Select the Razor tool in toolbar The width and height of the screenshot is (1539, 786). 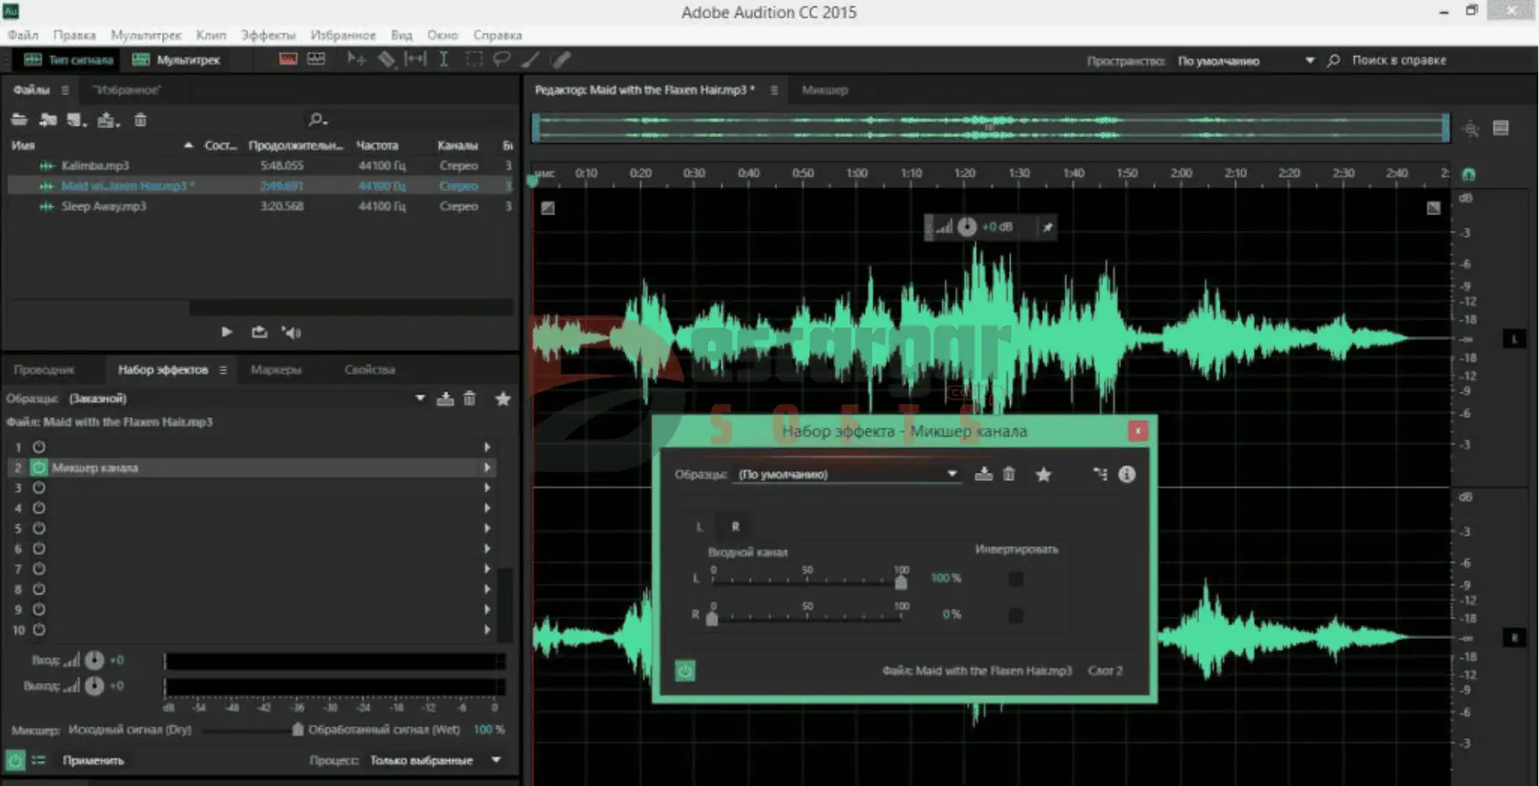point(387,59)
